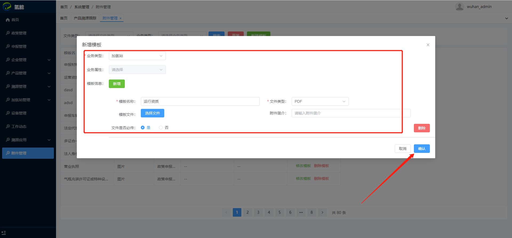Focus the 附件简介 input field
Viewport: 512px width, 238px height.
(x=351, y=113)
